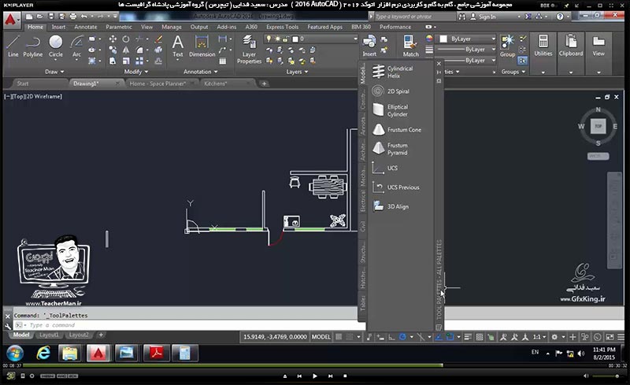Open Internet Explorer from taskbar

click(x=43, y=354)
